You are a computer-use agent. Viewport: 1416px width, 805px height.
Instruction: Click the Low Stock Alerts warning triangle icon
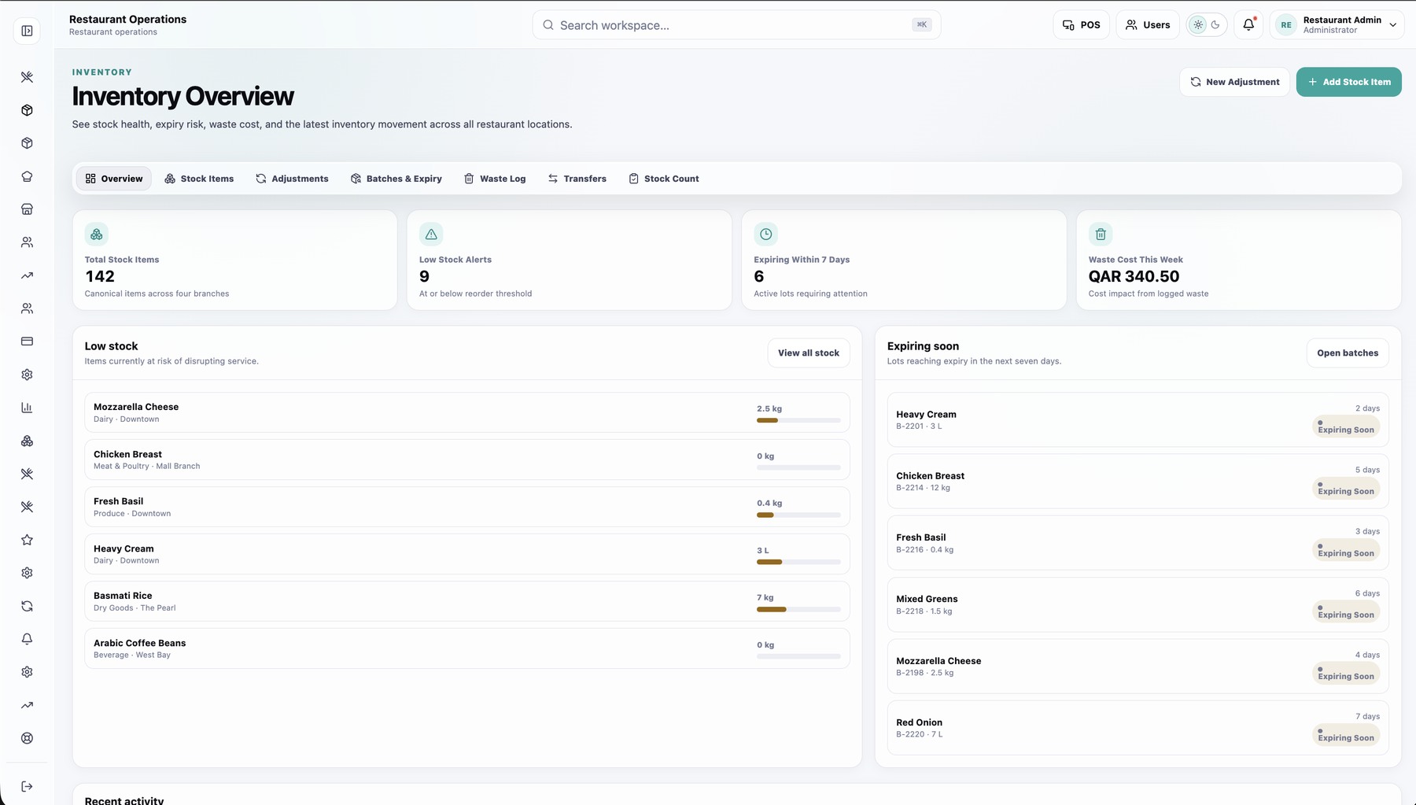point(431,234)
